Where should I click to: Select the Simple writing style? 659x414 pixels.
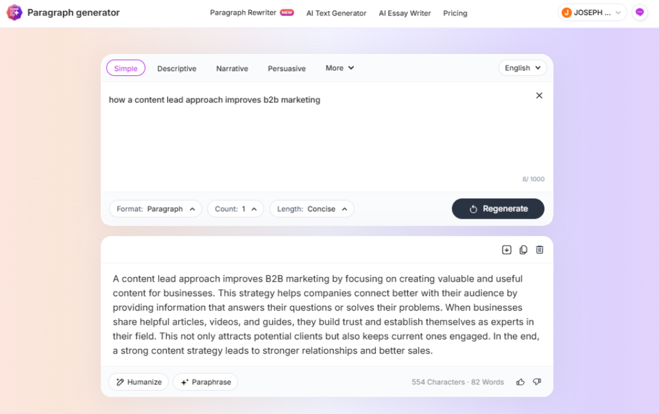click(x=125, y=68)
